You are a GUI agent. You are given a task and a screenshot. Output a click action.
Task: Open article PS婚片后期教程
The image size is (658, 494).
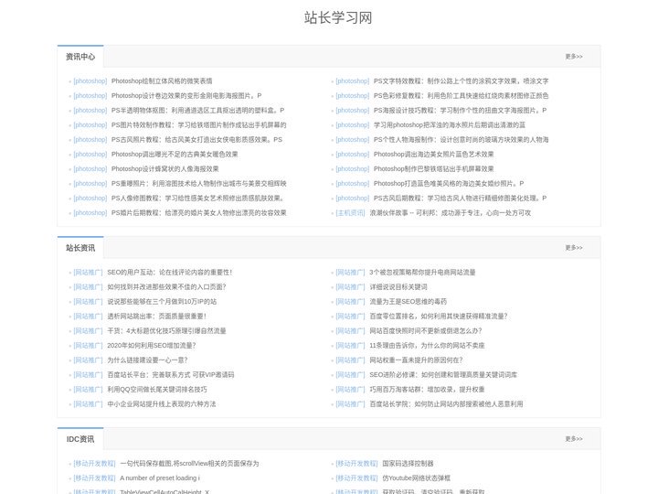pyautogui.click(x=198, y=213)
